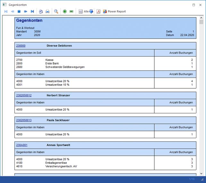Open the magnifier search tool

56,12
